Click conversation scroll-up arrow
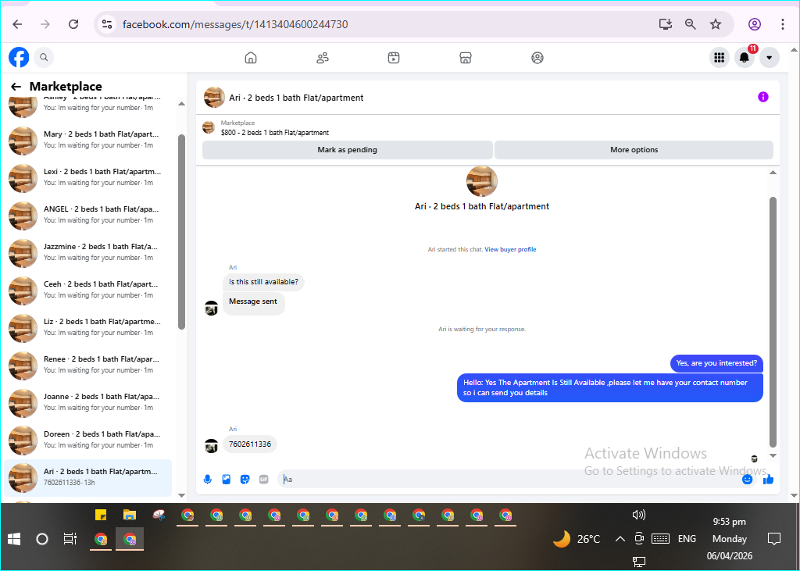The width and height of the screenshot is (800, 571). point(773,173)
